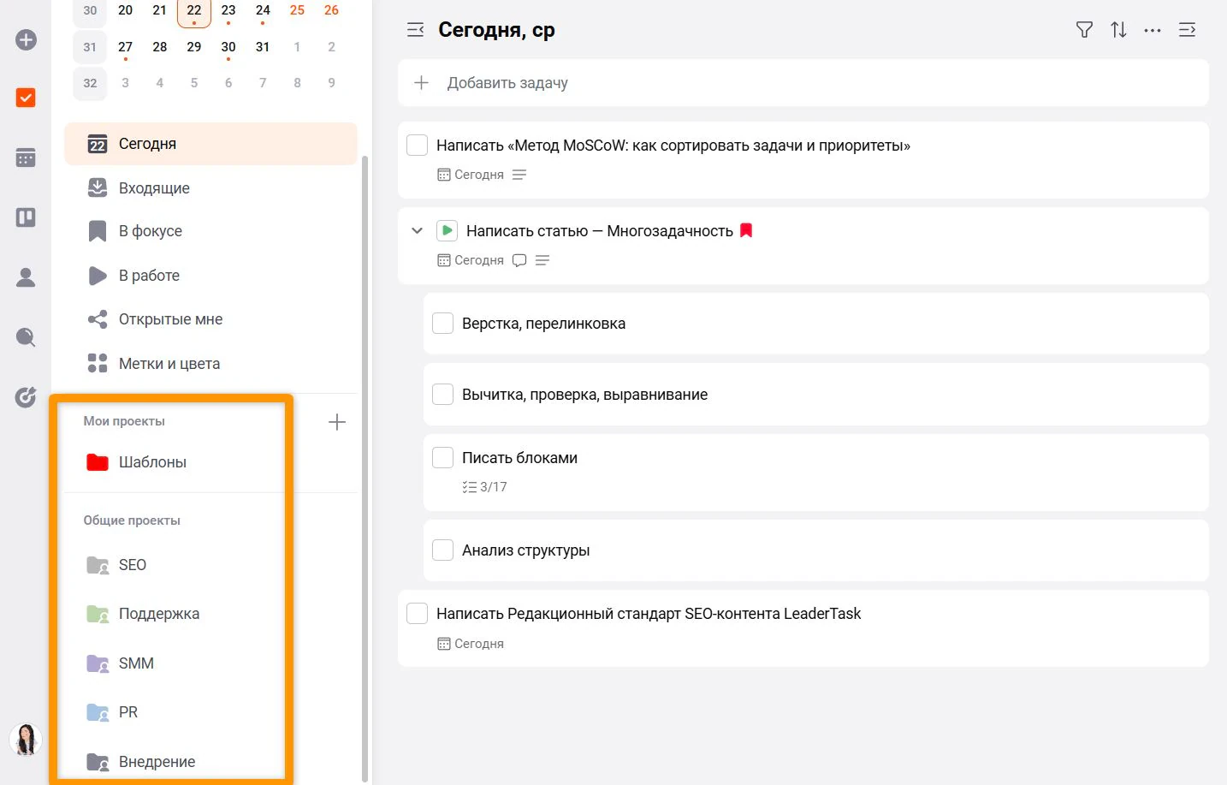Open В работе section
This screenshot has width=1227, height=785.
click(210, 276)
